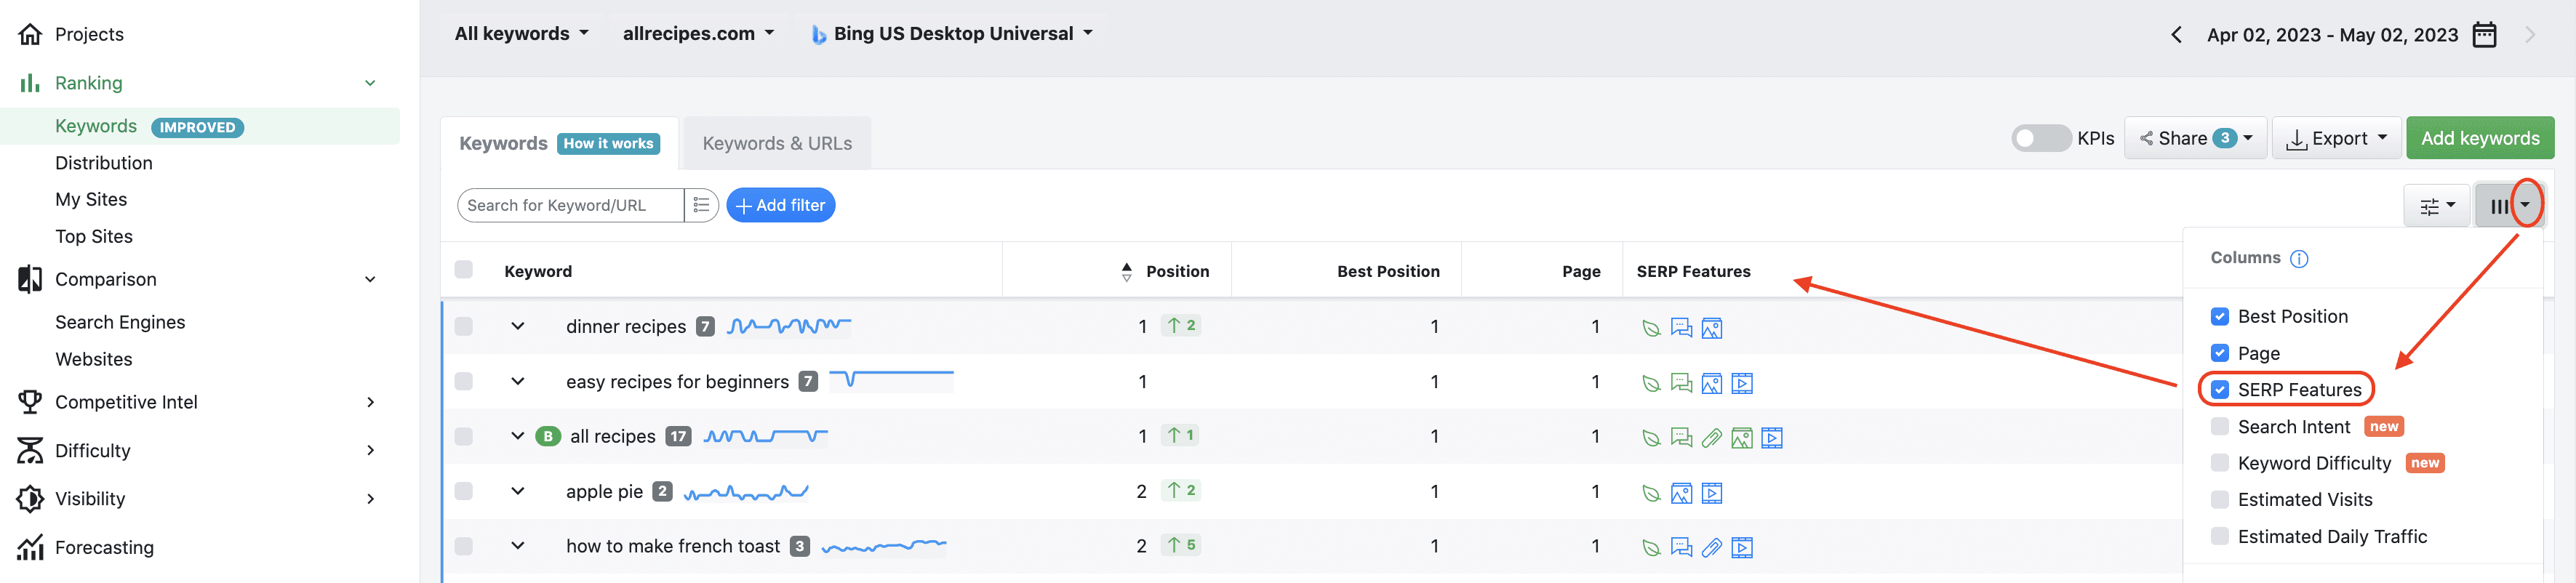Image resolution: width=2576 pixels, height=583 pixels.
Task: Click the Ranking bar chart icon
Action: click(x=30, y=83)
